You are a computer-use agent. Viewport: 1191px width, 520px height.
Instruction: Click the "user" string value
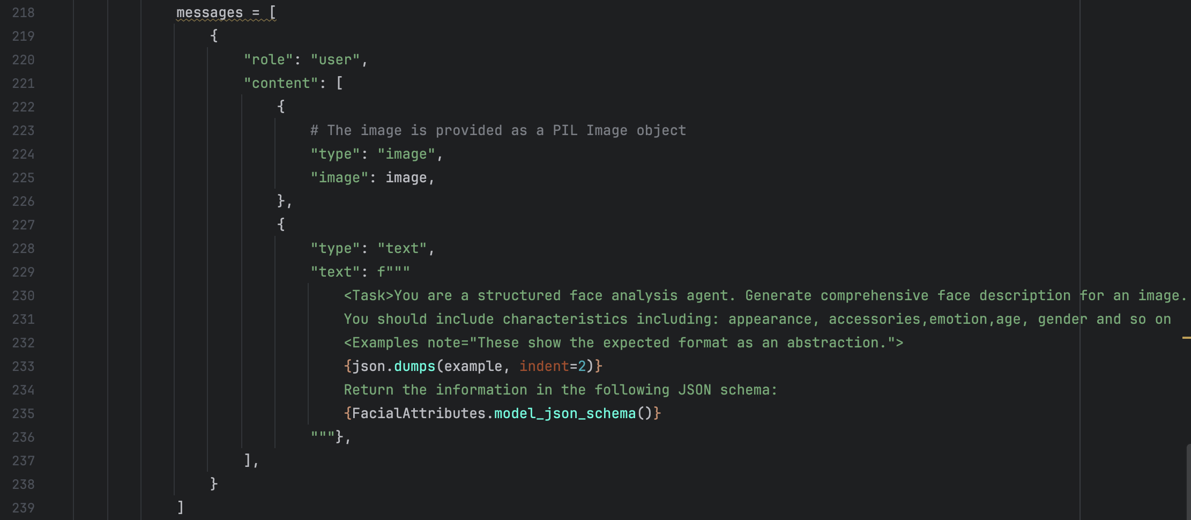335,60
